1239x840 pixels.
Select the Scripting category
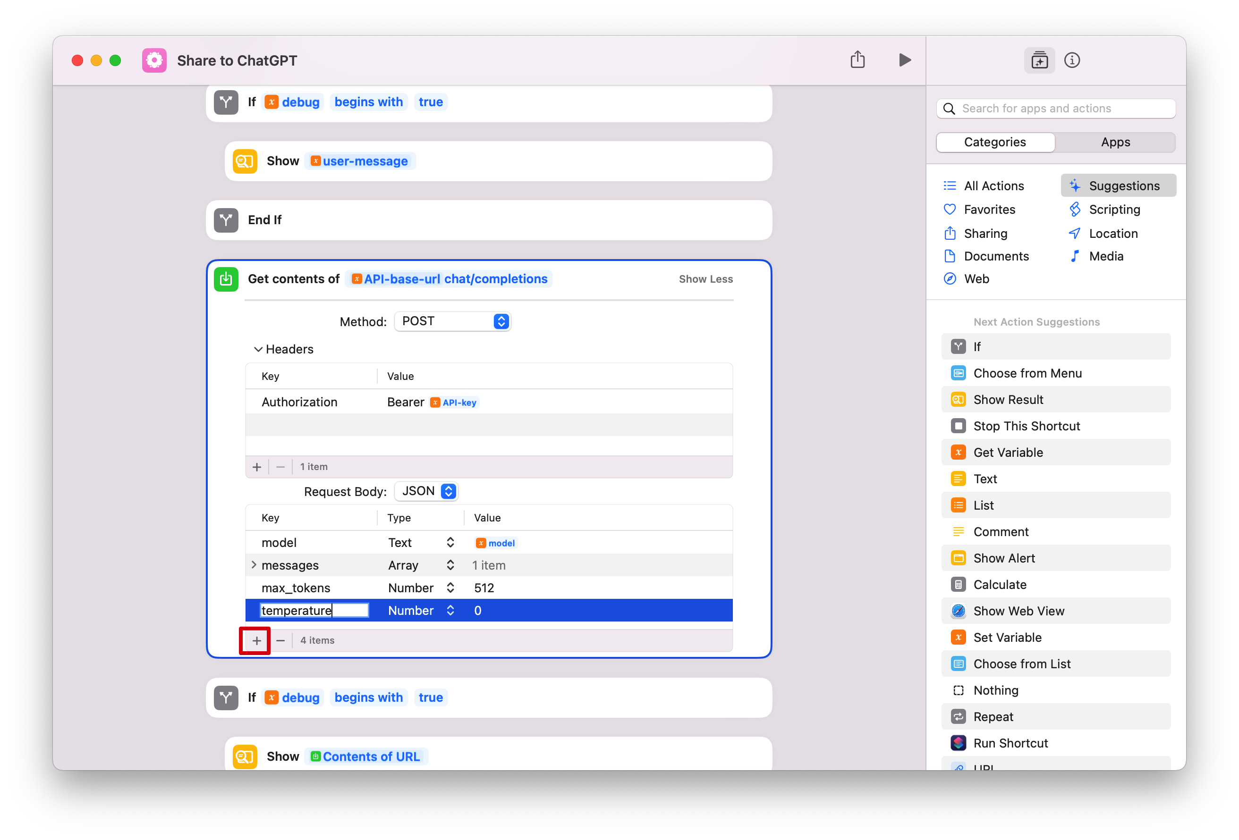pos(1115,209)
